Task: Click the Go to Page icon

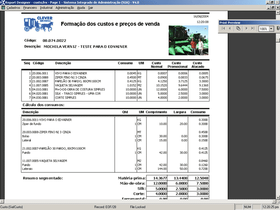Action: (x=238, y=28)
